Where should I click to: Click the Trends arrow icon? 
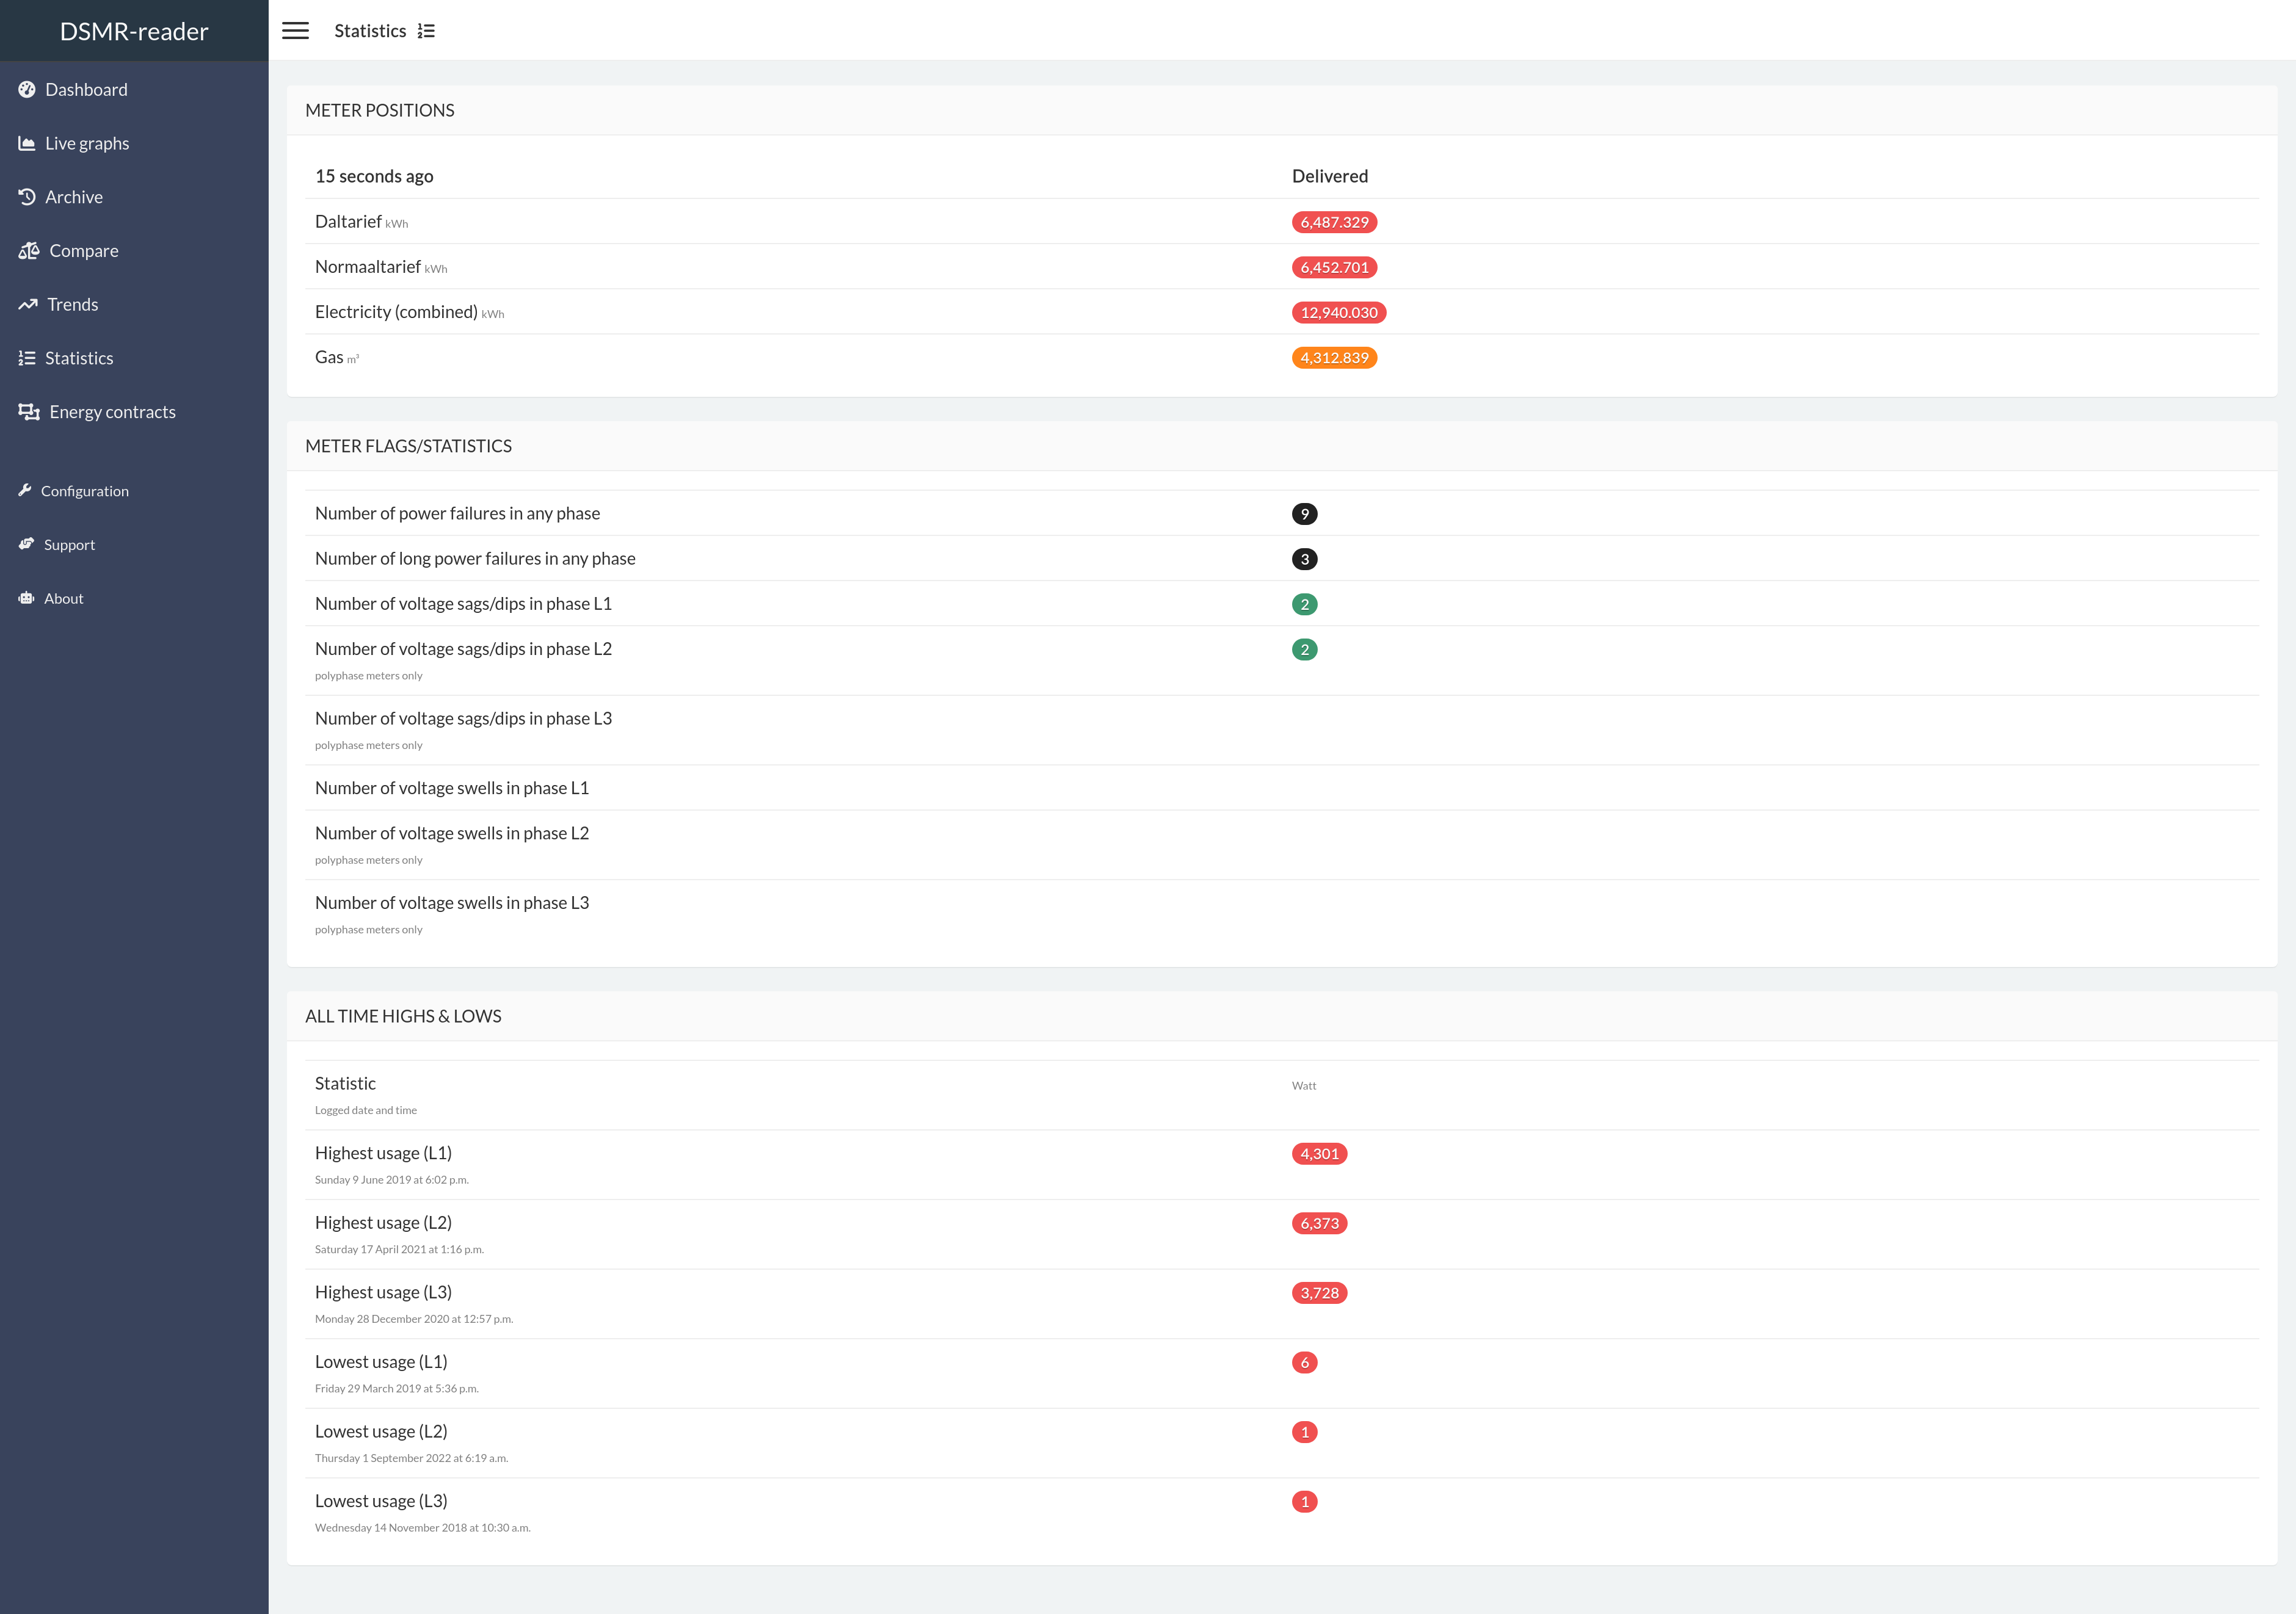pos(28,305)
